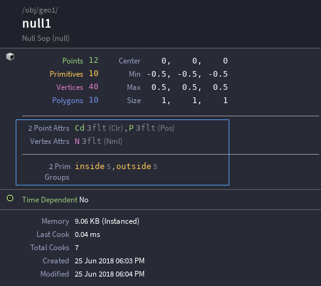
Task: Click the Time Dependent label
Action: [x=50, y=200]
